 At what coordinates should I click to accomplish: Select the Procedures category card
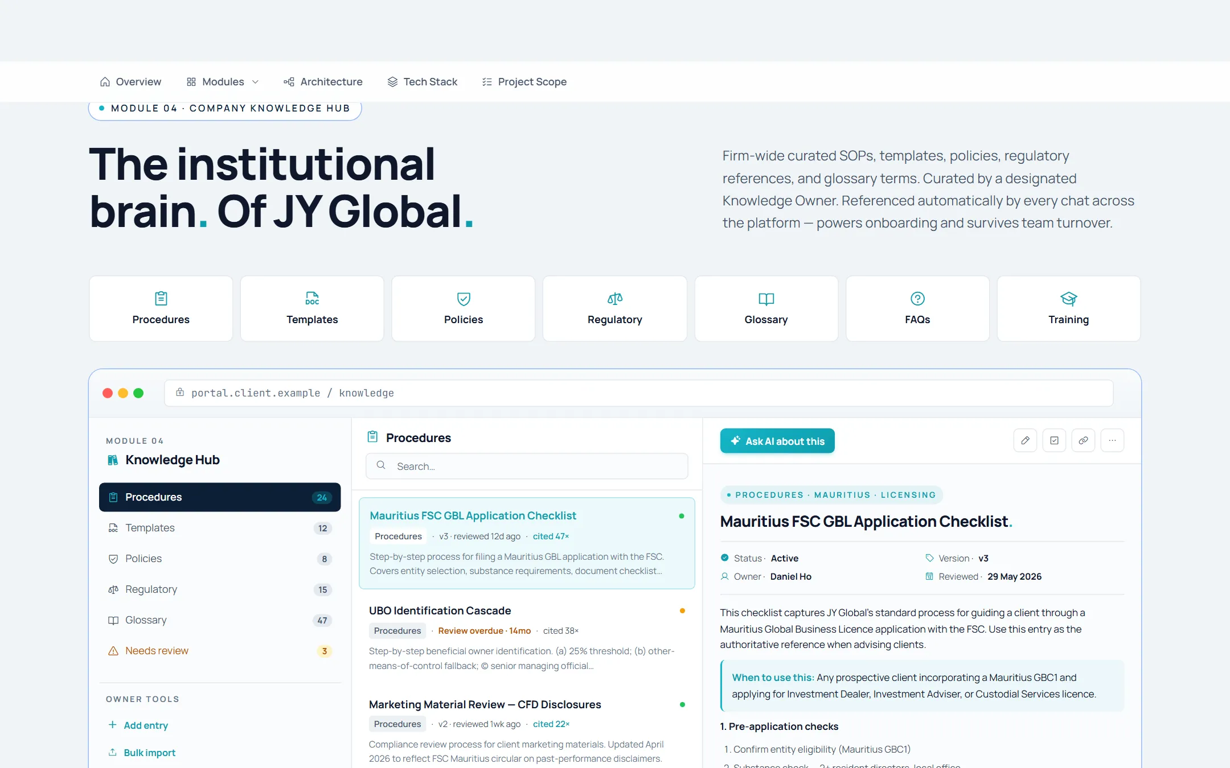click(x=161, y=308)
